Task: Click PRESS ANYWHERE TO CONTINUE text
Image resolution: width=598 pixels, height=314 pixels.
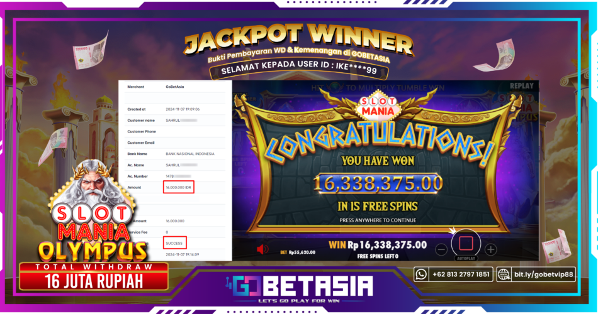Action: [x=378, y=220]
